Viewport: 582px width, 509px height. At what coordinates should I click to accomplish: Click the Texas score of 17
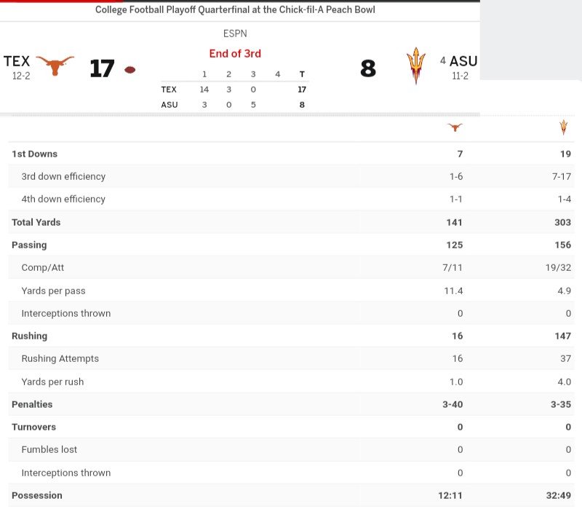102,68
